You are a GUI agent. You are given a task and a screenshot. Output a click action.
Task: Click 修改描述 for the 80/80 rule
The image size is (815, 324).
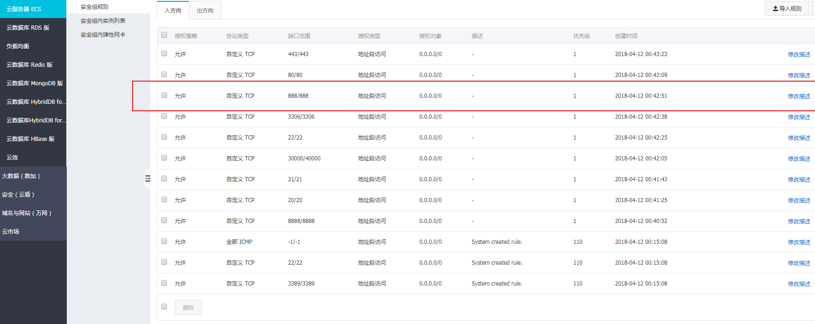tap(799, 75)
